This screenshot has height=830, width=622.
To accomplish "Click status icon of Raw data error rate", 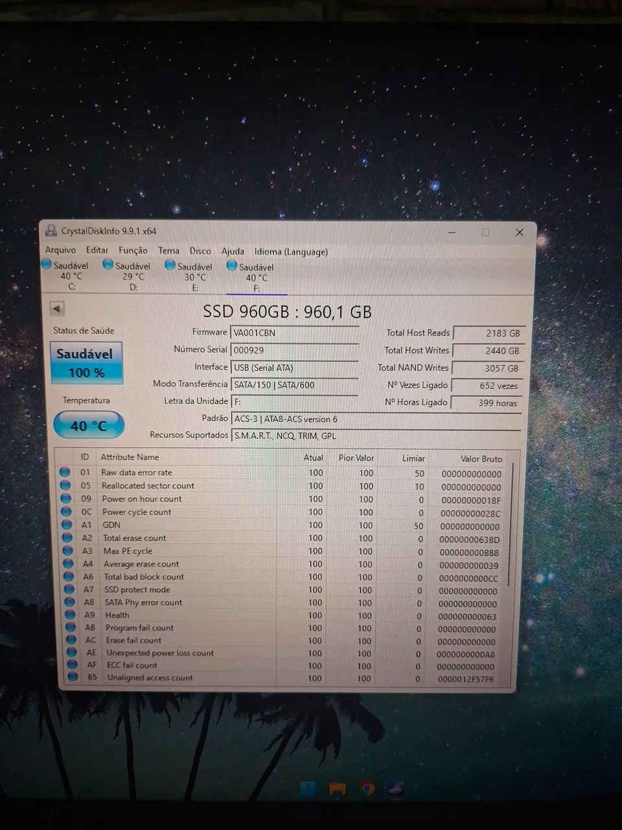I will (65, 472).
